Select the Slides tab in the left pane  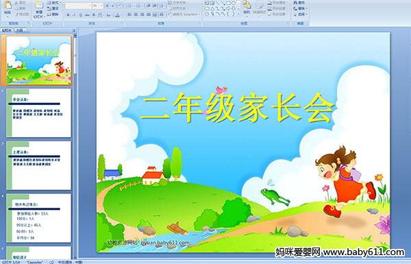click(x=7, y=30)
